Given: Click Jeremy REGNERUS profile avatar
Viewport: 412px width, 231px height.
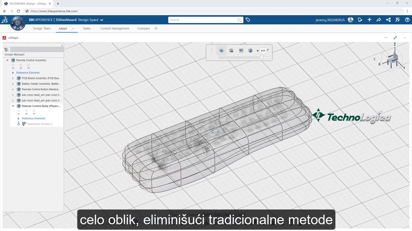Looking at the screenshot, I should tap(351, 20).
